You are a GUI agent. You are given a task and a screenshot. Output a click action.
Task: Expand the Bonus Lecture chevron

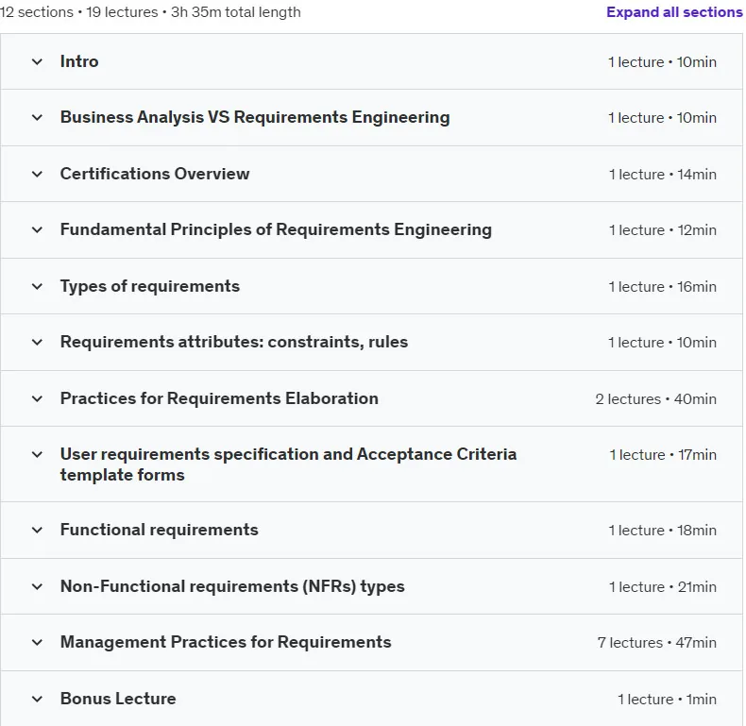(x=37, y=699)
